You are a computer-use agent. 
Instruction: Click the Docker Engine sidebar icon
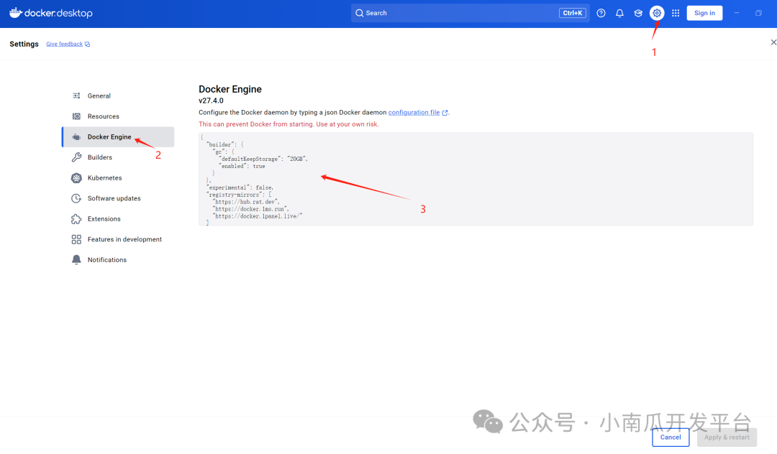click(76, 137)
